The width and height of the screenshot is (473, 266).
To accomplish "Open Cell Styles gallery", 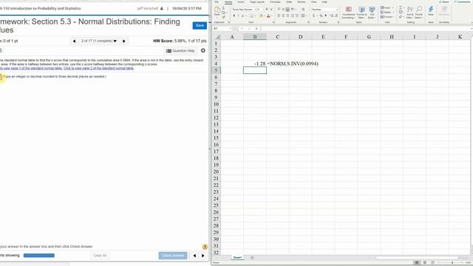I will 372,13.
